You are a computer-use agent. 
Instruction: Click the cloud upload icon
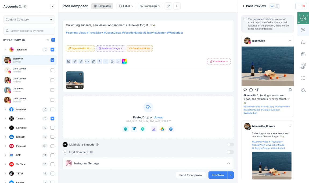148,107
